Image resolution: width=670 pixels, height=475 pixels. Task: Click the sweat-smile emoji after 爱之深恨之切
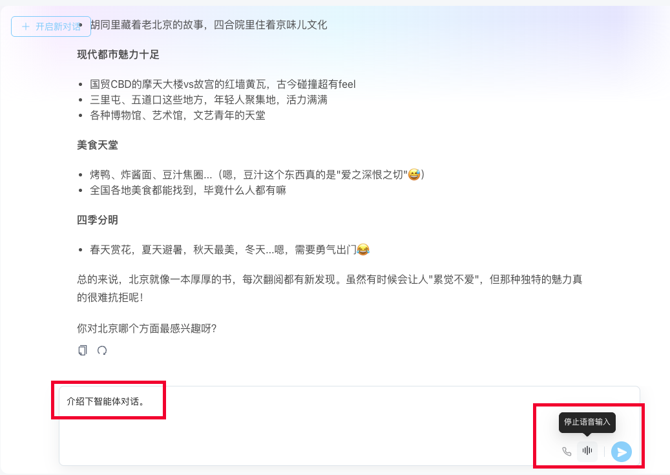pos(414,174)
